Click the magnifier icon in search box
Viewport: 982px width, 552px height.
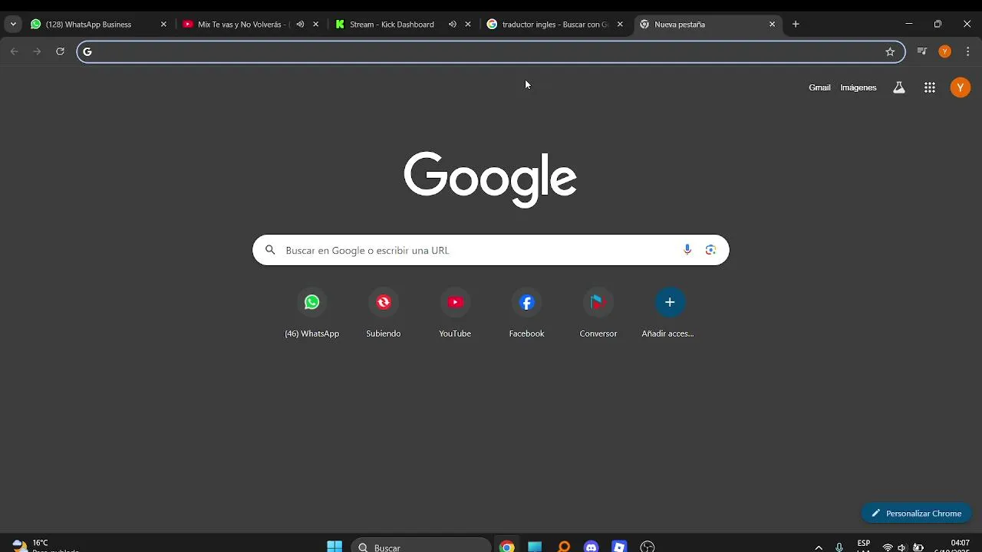270,250
